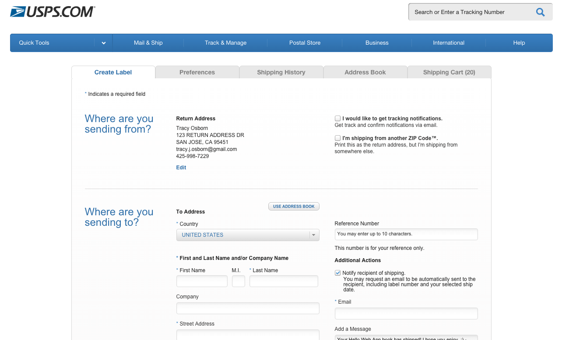Open the International menu
The image size is (562, 340).
[x=449, y=43]
